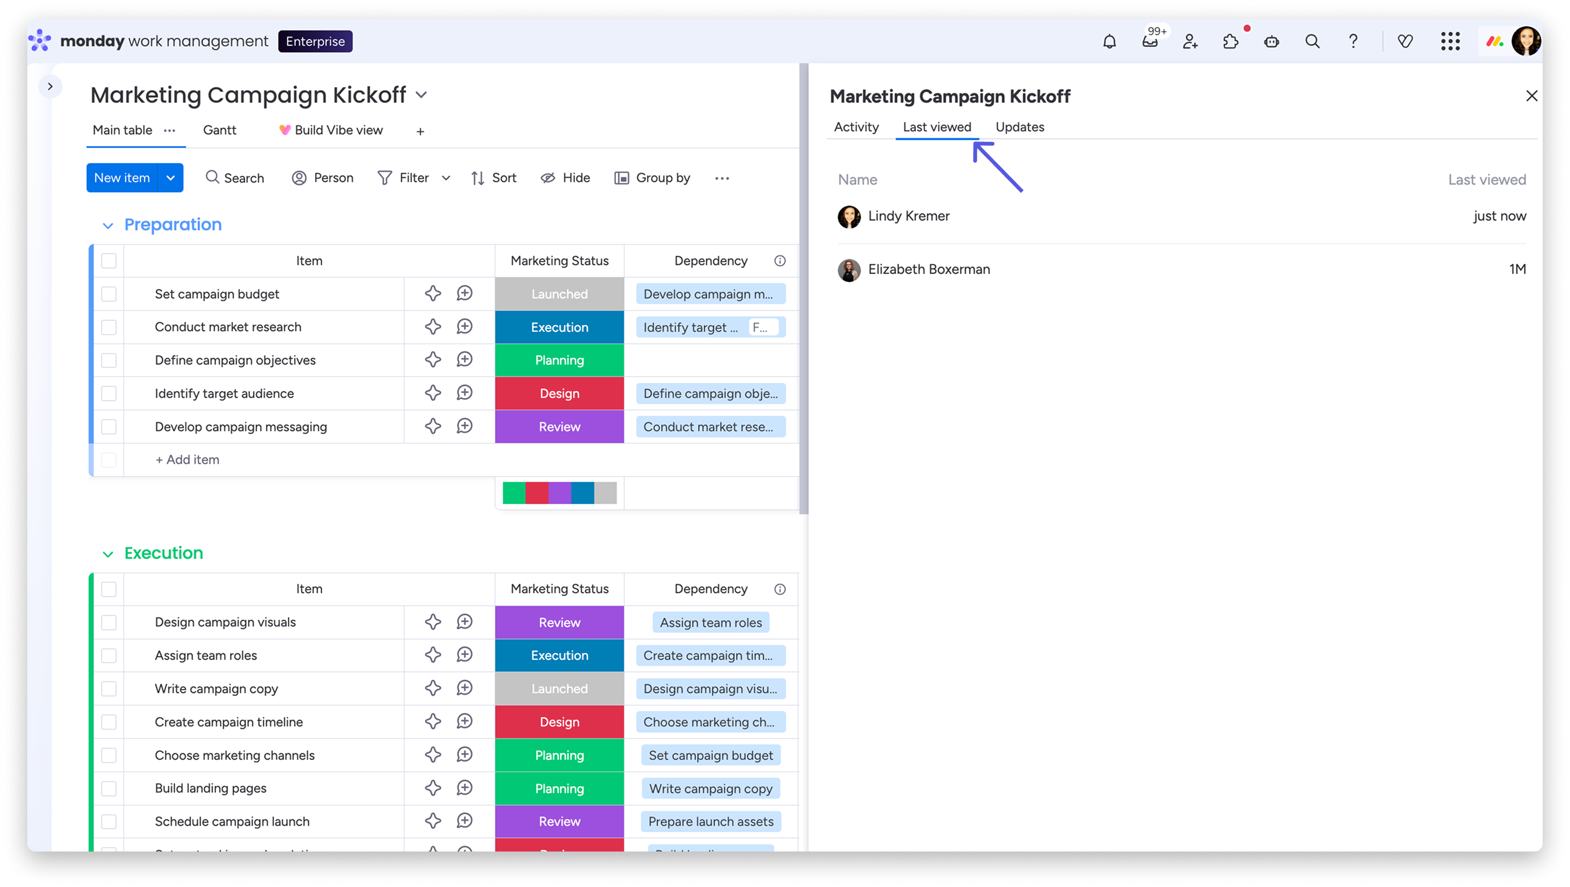Toggle Preparation group select-all checkbox
1570x887 pixels.
point(109,261)
